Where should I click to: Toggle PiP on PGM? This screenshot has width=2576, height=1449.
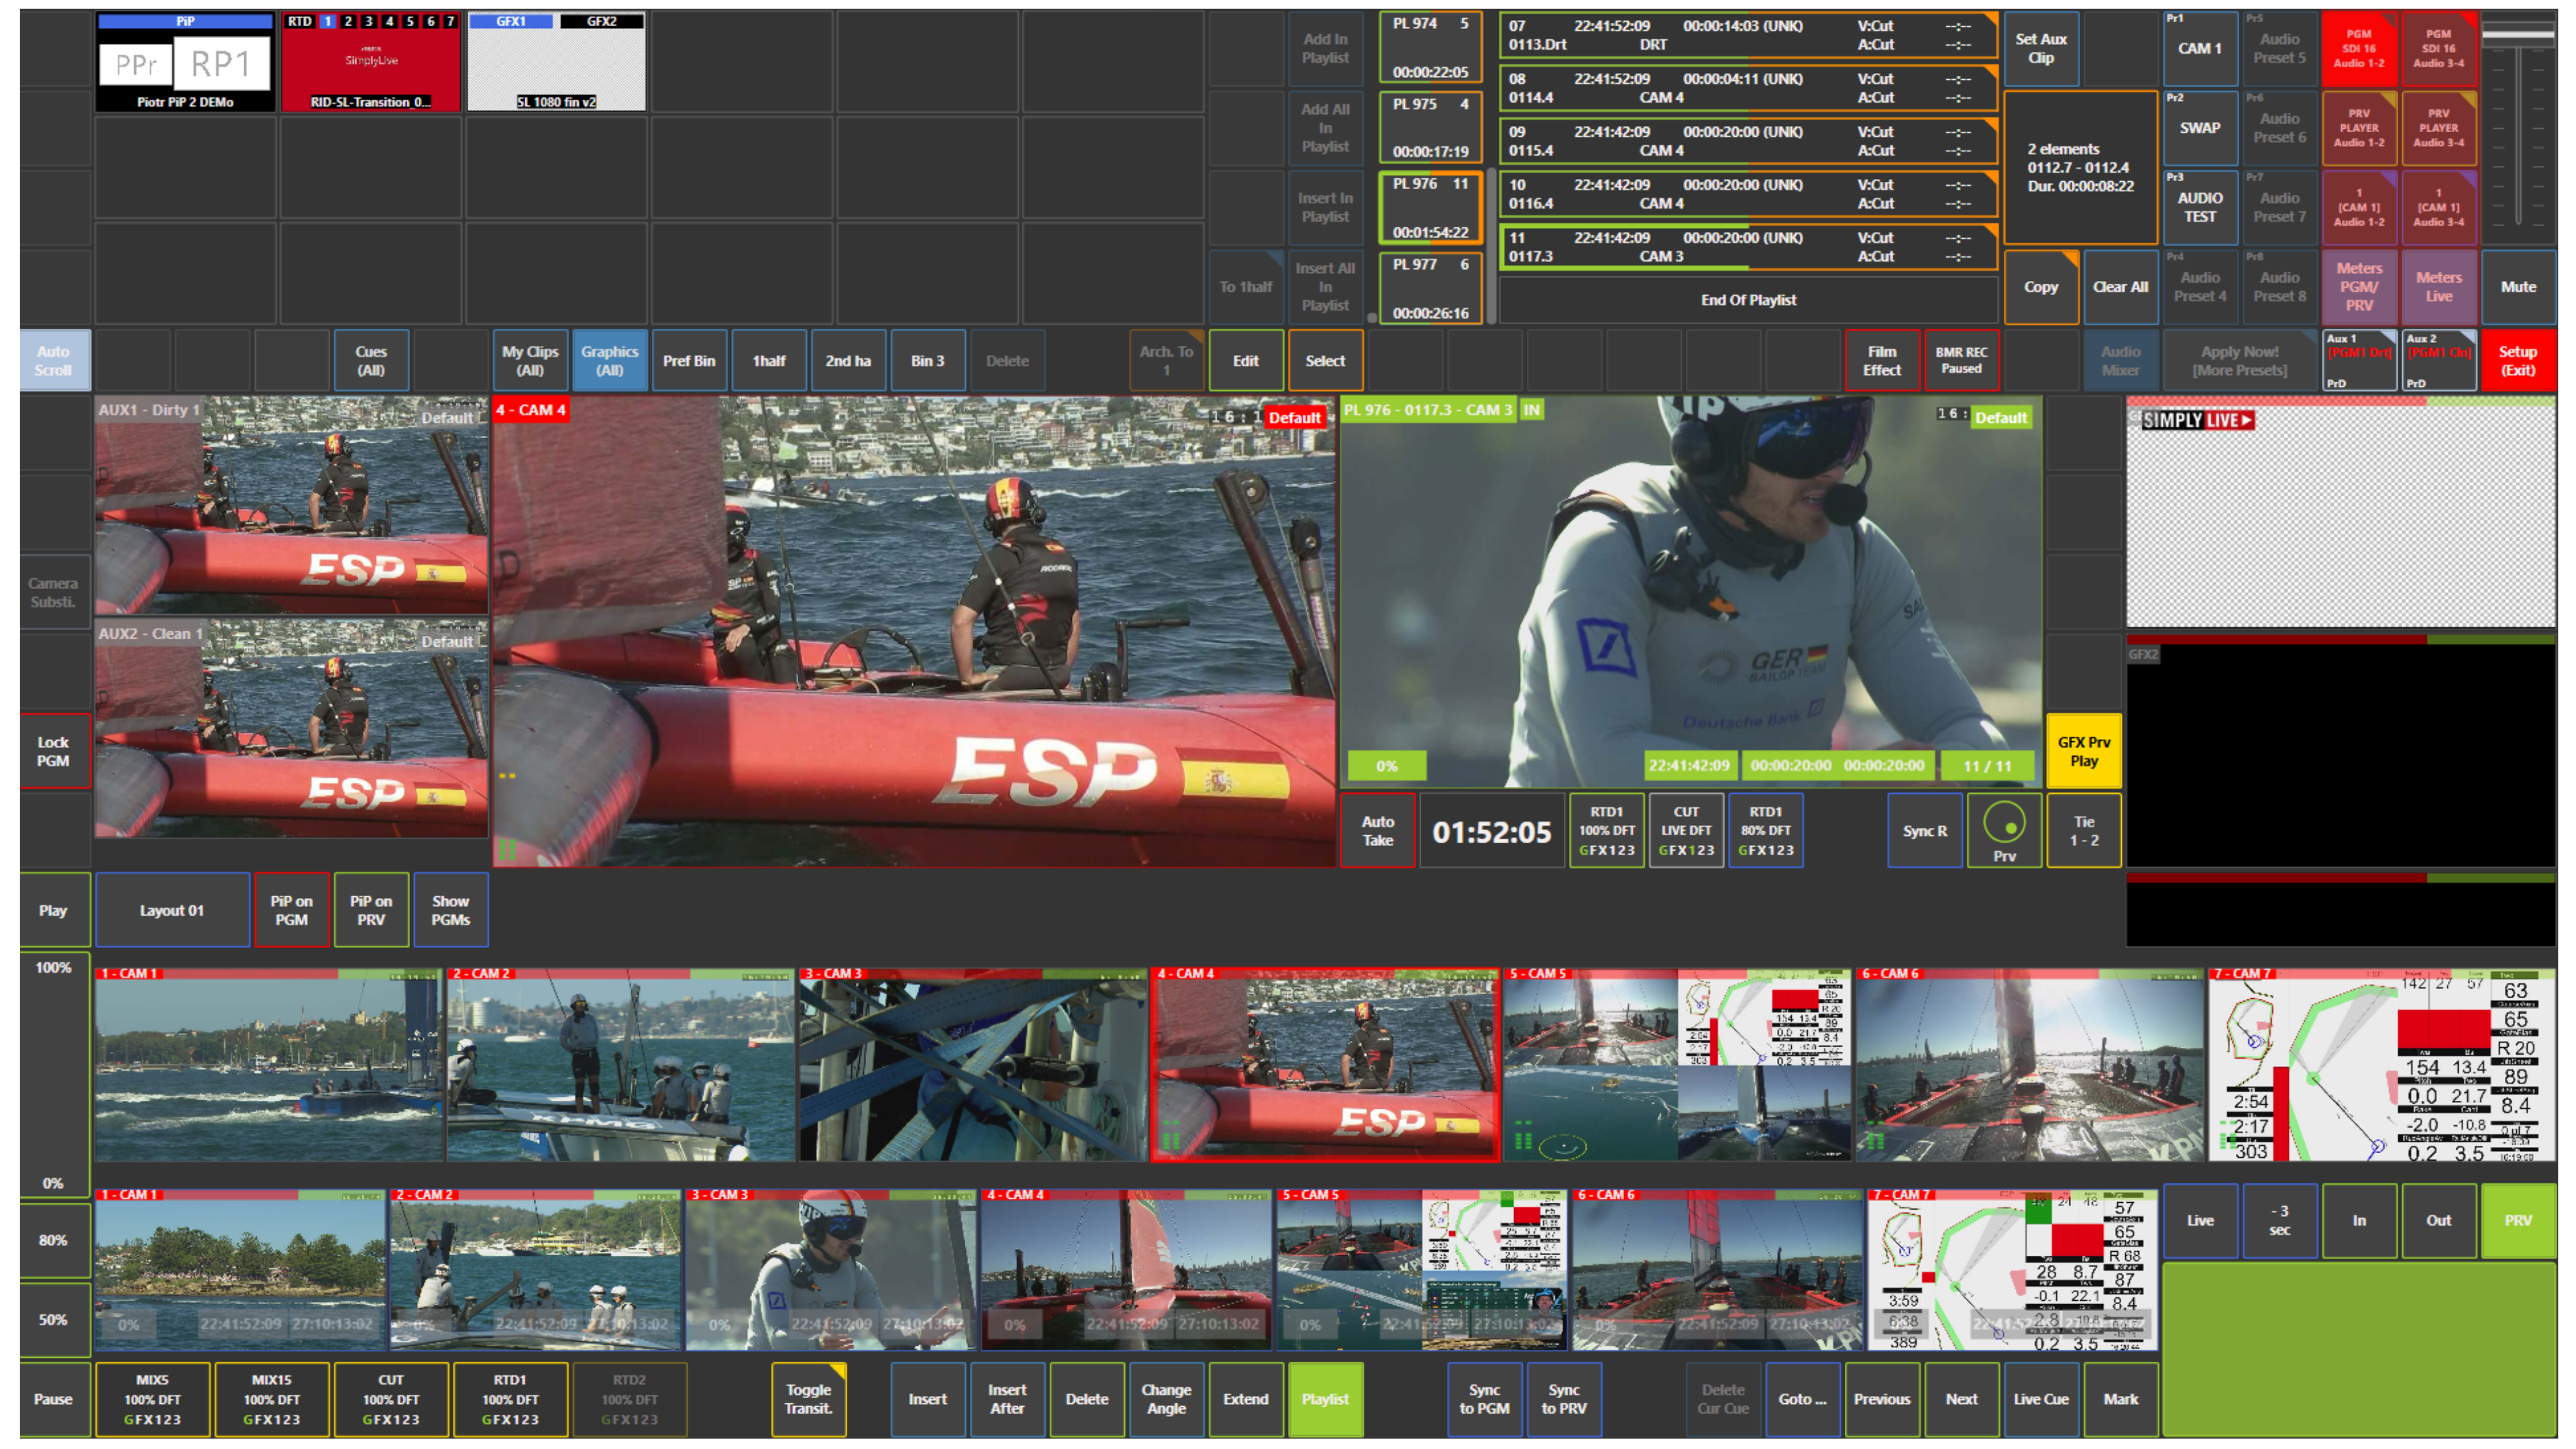coord(291,910)
